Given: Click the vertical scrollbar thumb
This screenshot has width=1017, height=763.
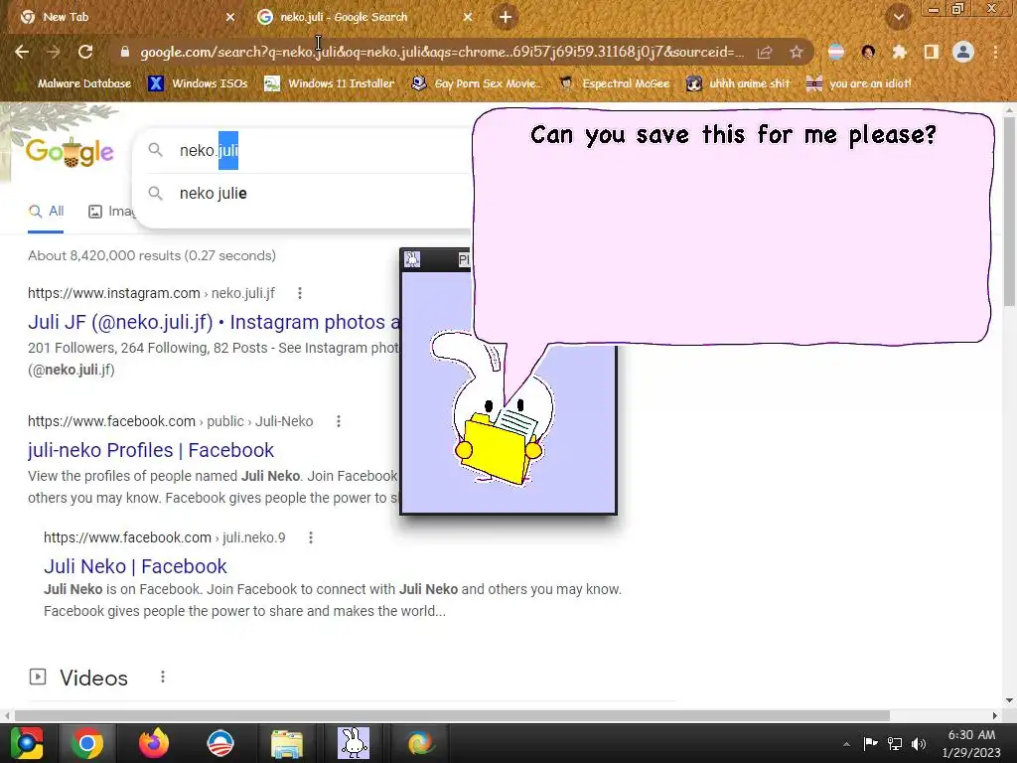Looking at the screenshot, I should point(1009,211).
